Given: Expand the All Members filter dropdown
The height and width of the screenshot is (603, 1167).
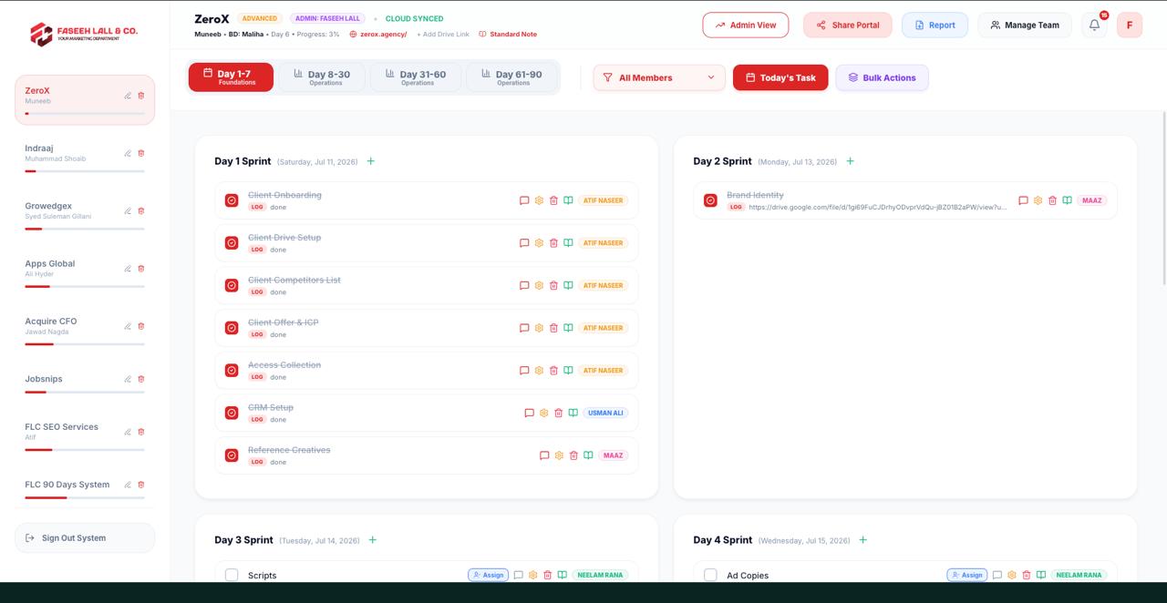Looking at the screenshot, I should [x=659, y=77].
